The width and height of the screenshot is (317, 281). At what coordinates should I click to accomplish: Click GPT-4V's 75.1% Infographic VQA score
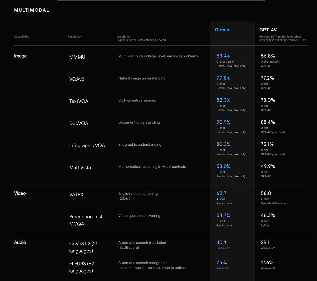point(267,144)
